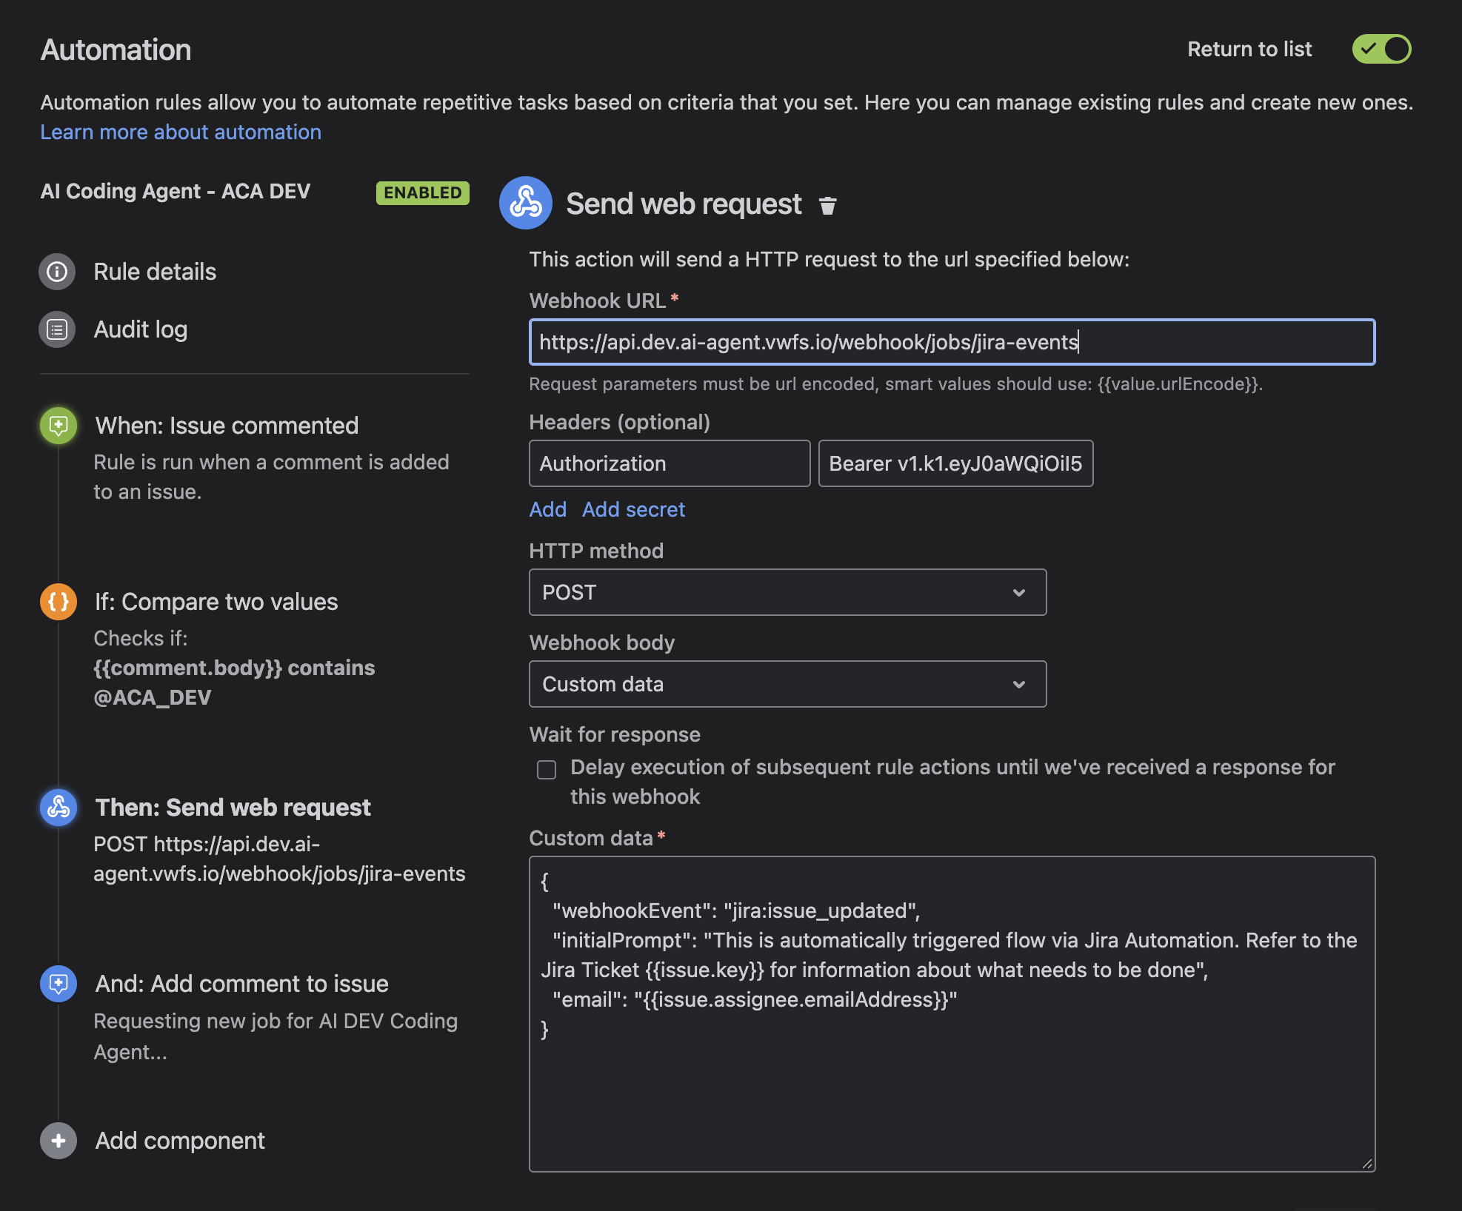Click POST https://api.dev.ai-agent.vwfs.io summary text
This screenshot has height=1211, width=1462.
(279, 859)
